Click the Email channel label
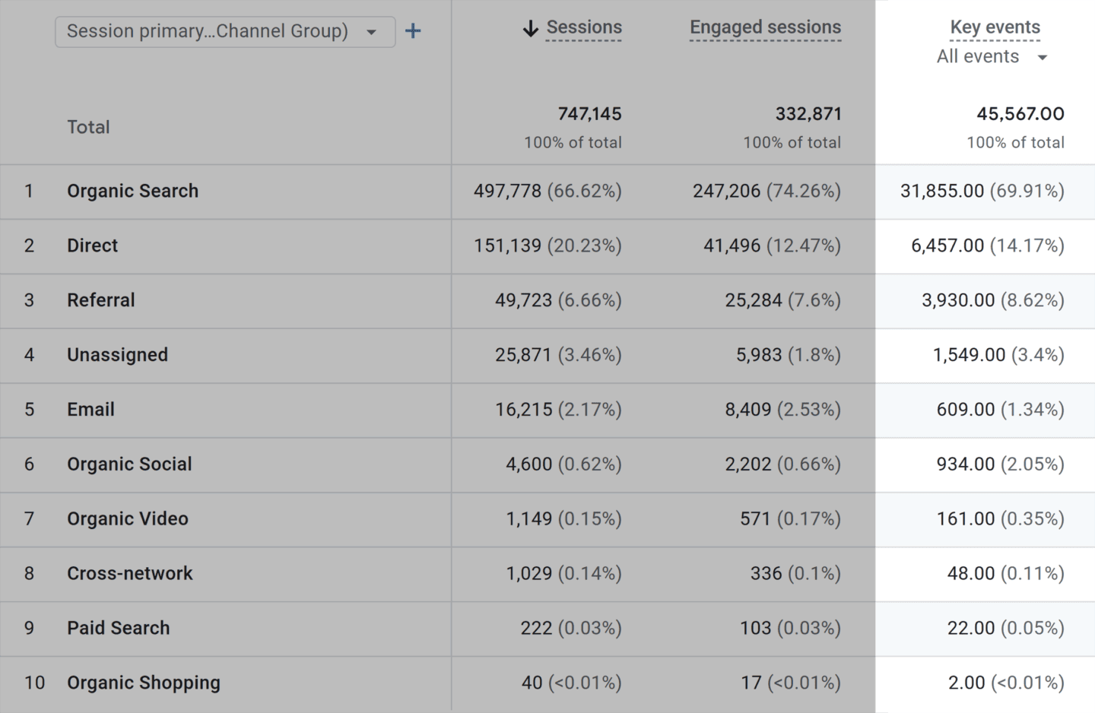This screenshot has width=1095, height=713. pos(90,410)
